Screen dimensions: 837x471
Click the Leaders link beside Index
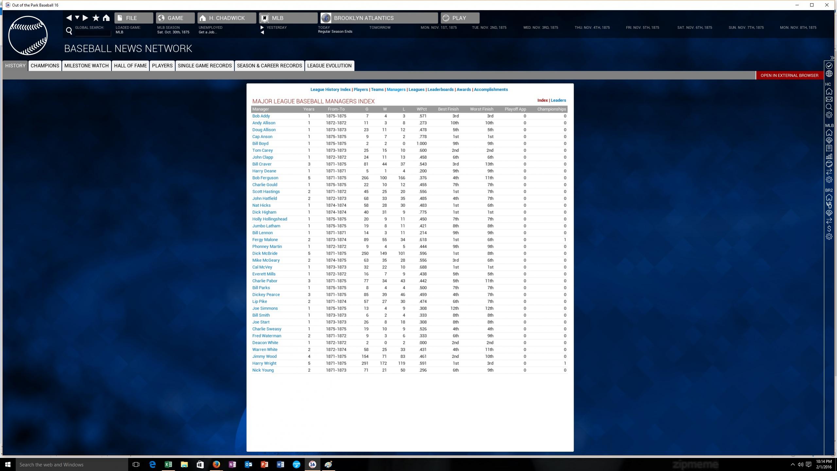(558, 100)
